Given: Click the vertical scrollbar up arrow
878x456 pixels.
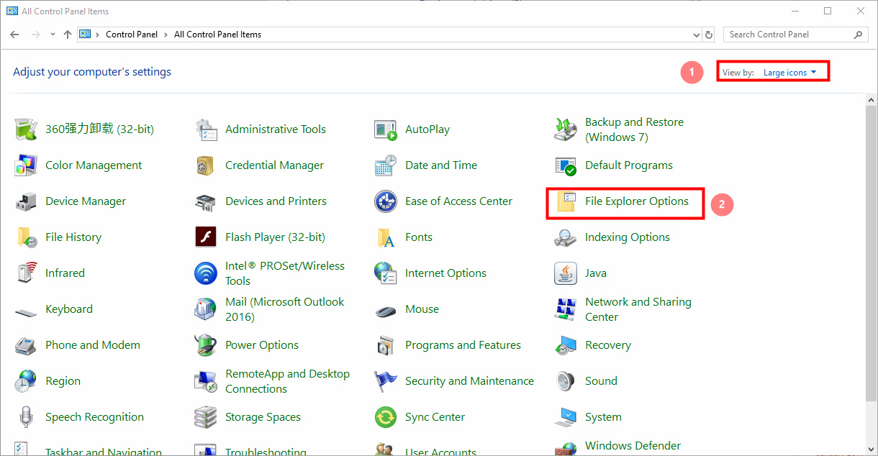Looking at the screenshot, I should 872,99.
